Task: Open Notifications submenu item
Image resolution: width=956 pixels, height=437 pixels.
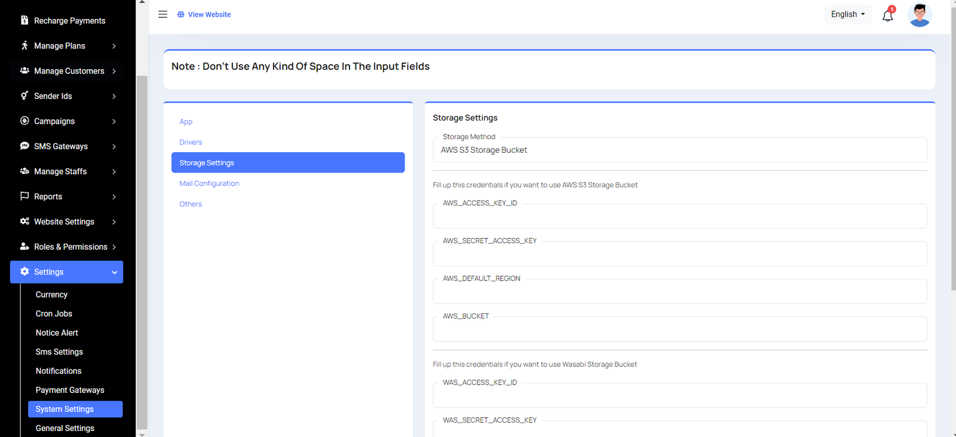Action: (x=59, y=371)
